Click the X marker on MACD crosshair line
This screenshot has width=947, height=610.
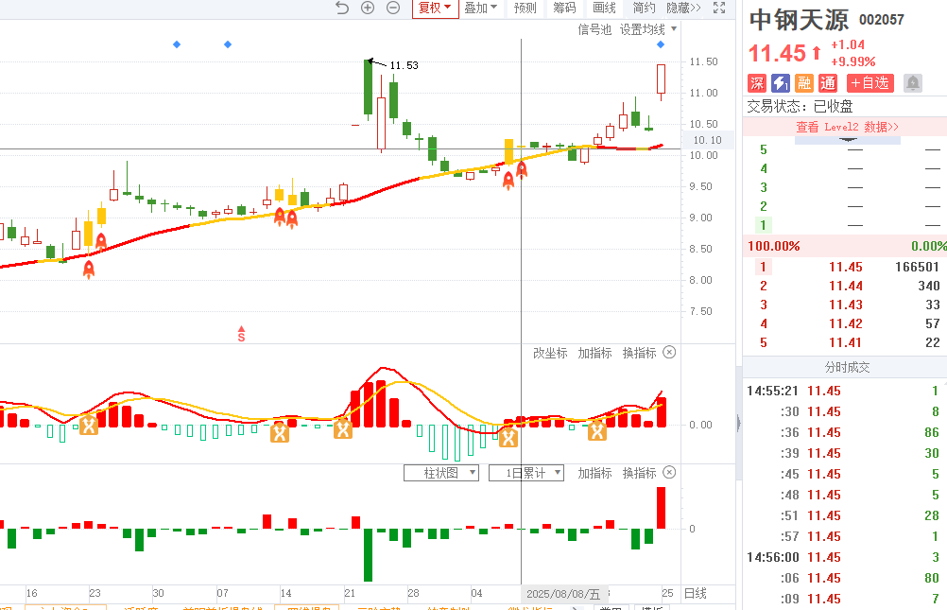tap(508, 437)
